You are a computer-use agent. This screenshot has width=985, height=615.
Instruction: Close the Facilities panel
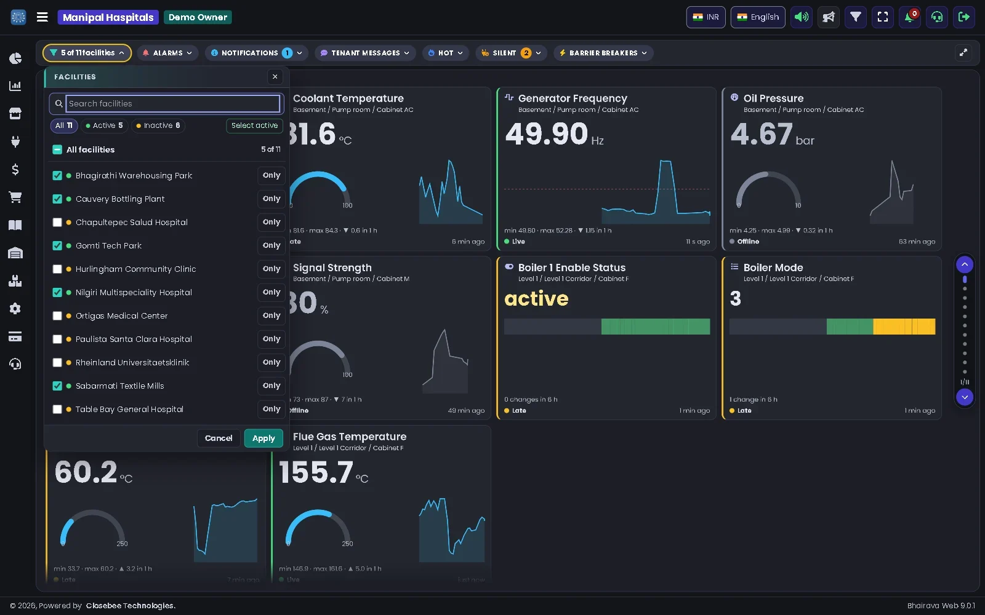tap(275, 77)
